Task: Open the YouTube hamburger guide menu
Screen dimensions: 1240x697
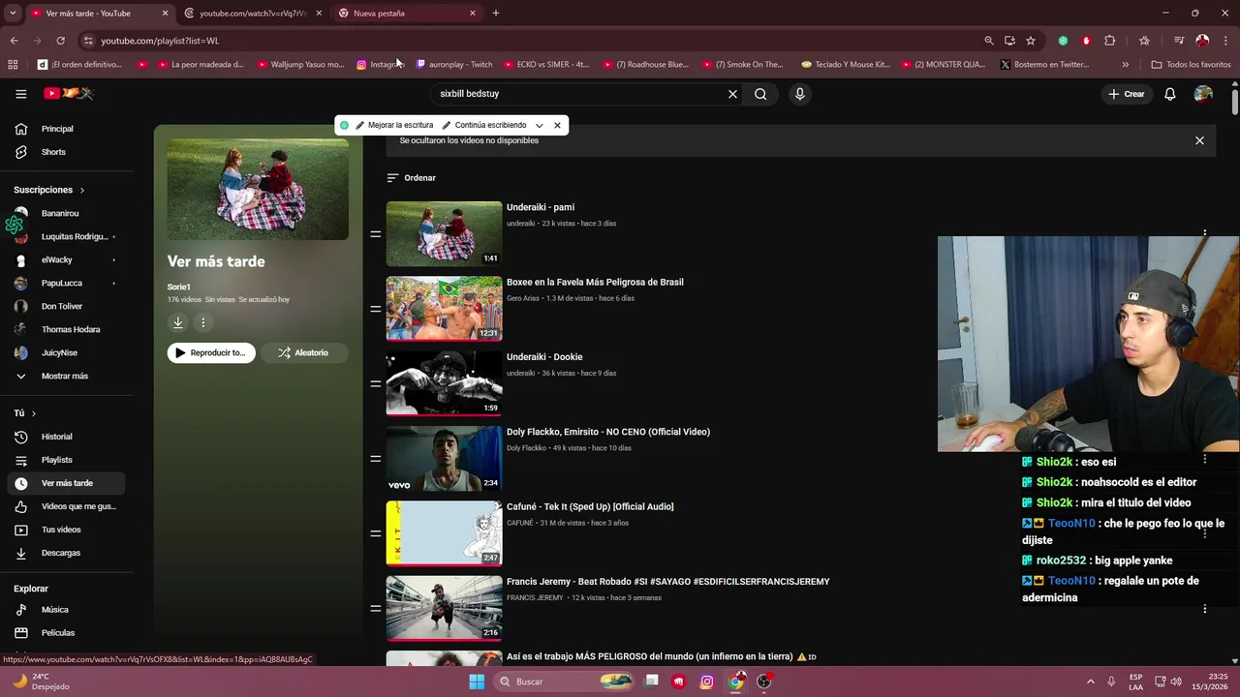Action: click(20, 94)
